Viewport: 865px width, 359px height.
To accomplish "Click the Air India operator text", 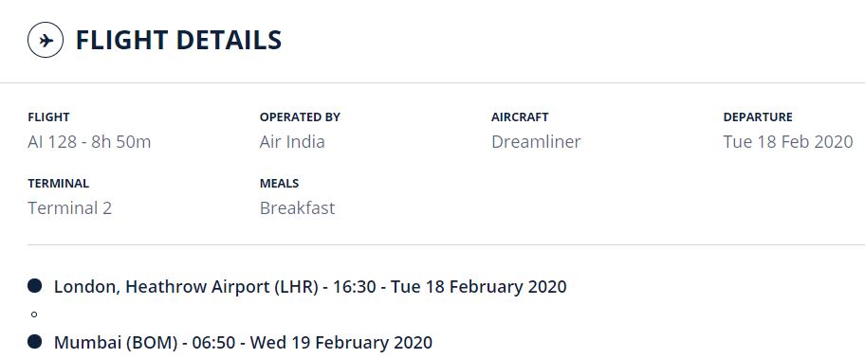I will pos(292,142).
